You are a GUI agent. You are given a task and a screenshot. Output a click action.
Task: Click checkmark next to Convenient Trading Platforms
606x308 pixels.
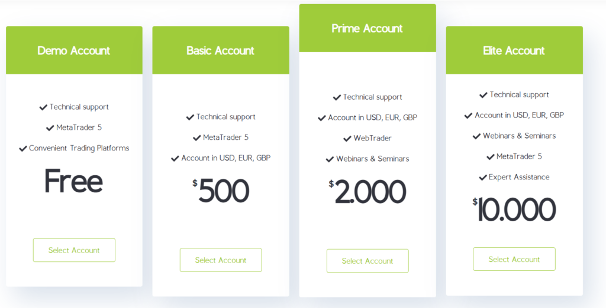[x=23, y=149]
